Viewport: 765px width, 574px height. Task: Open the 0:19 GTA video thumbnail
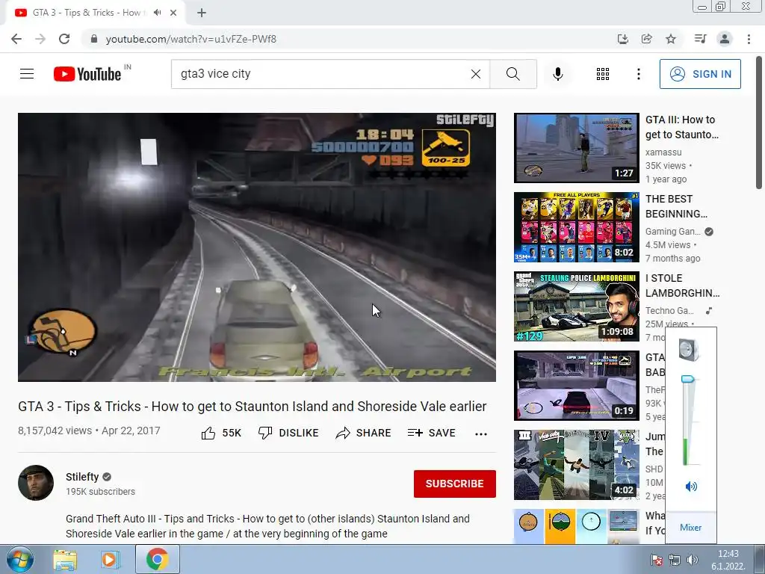tap(576, 386)
